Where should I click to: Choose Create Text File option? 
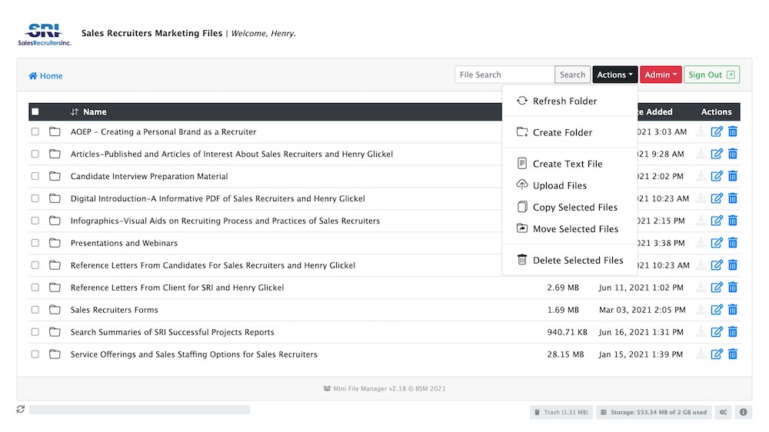click(569, 164)
